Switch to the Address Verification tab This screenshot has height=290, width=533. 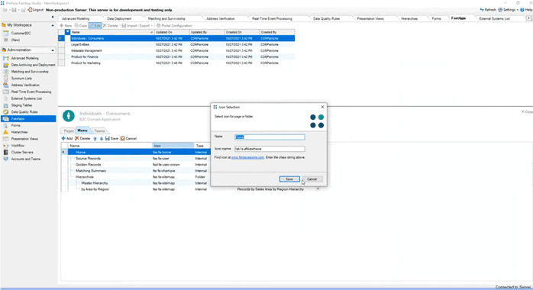point(220,18)
